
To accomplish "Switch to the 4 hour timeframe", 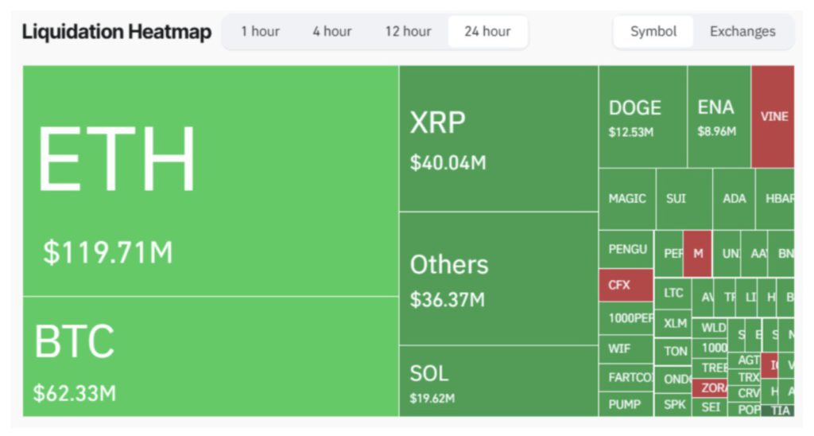I will (331, 32).
